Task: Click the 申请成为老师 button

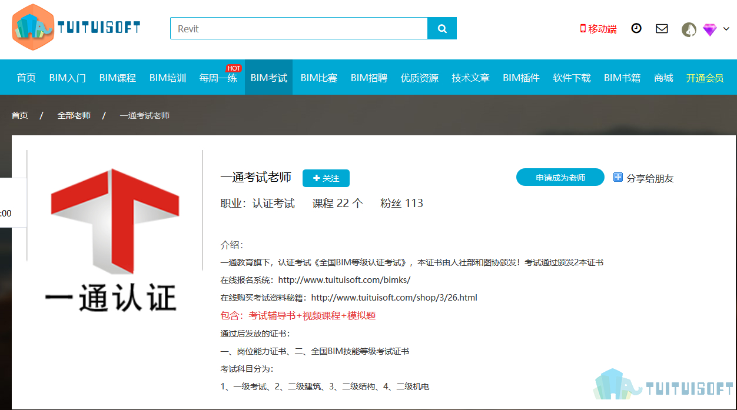Action: 560,177
